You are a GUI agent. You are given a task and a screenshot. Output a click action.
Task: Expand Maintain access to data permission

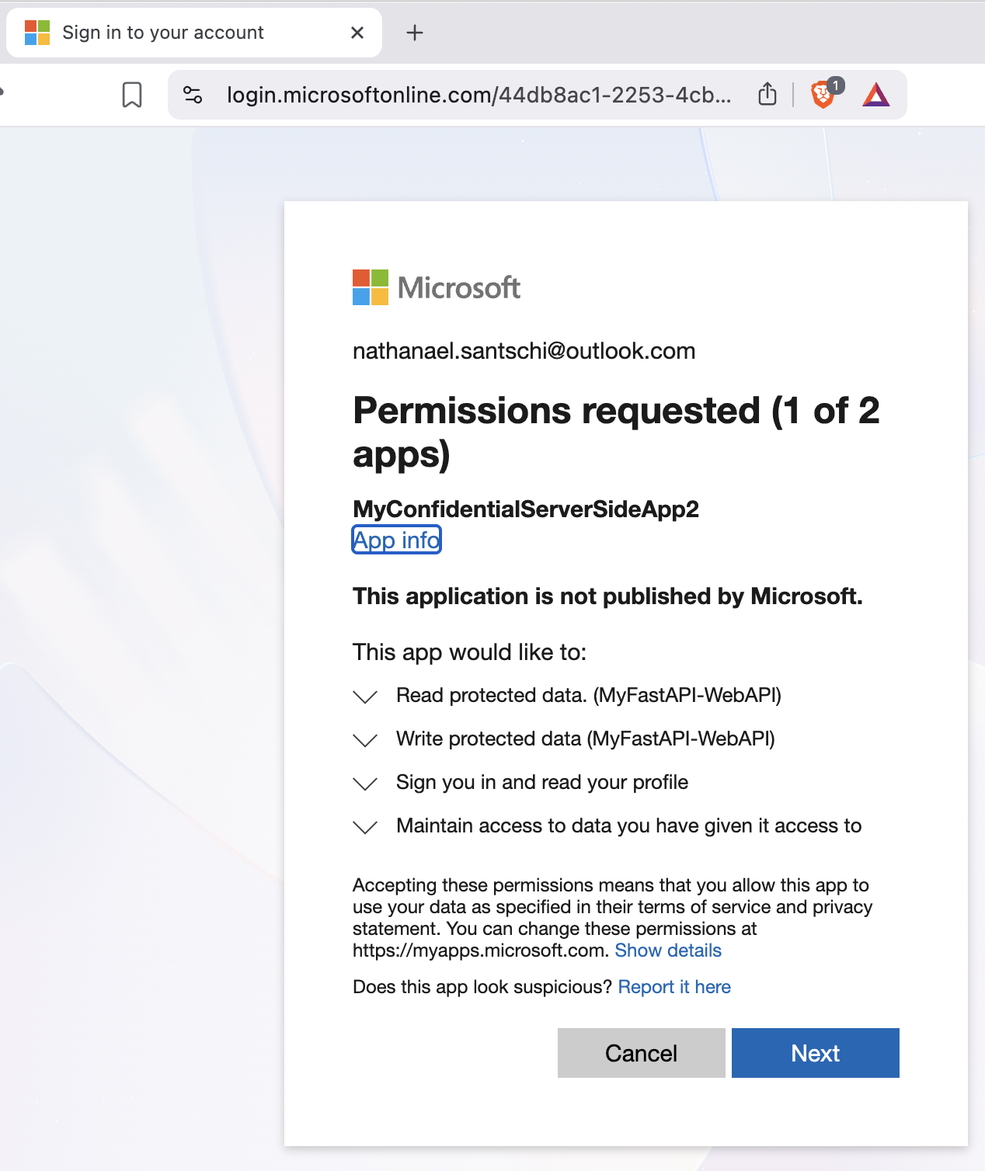(x=365, y=826)
